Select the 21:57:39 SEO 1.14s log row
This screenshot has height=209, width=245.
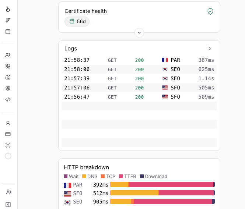click(x=139, y=78)
